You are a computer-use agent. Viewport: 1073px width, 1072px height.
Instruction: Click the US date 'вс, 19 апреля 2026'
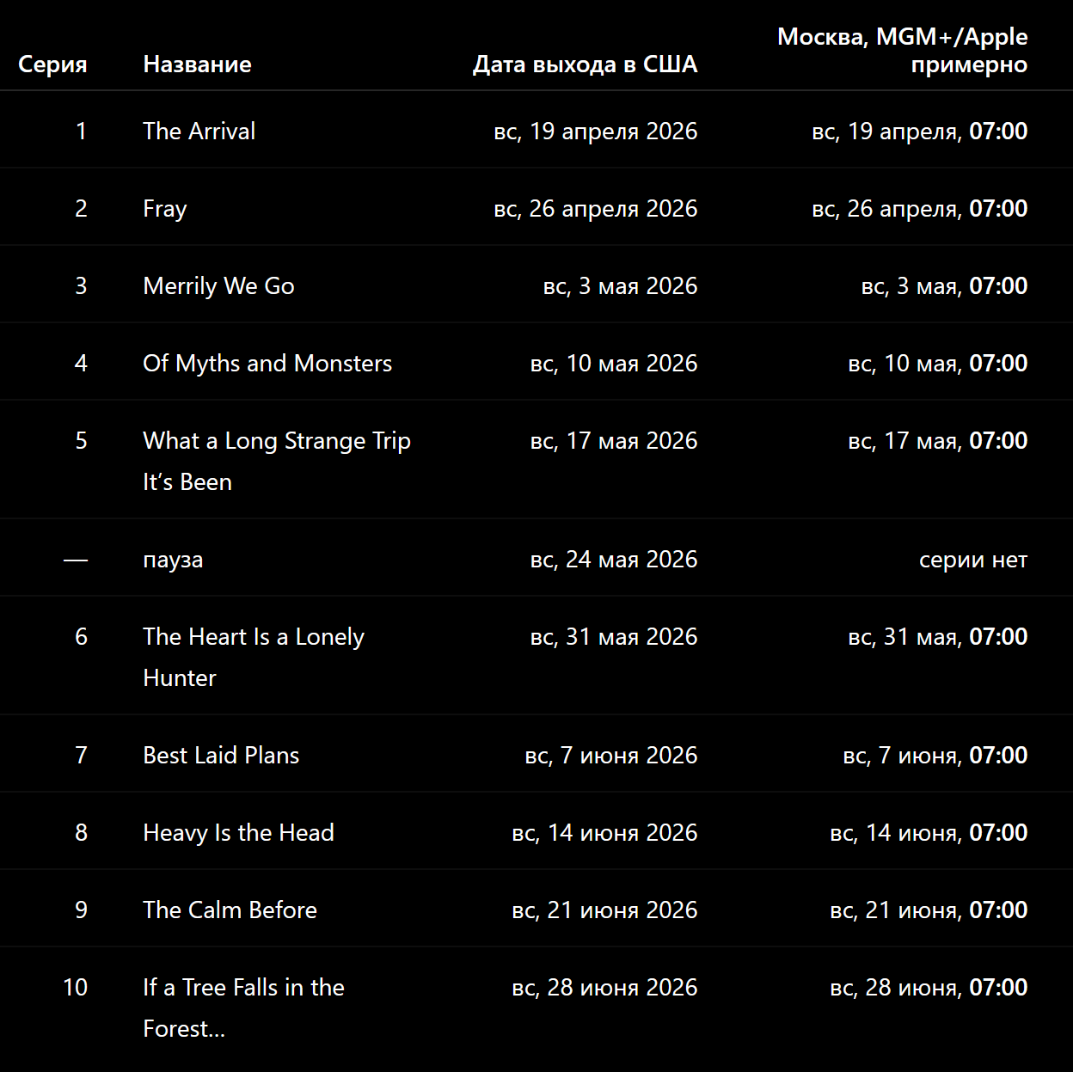tap(596, 131)
